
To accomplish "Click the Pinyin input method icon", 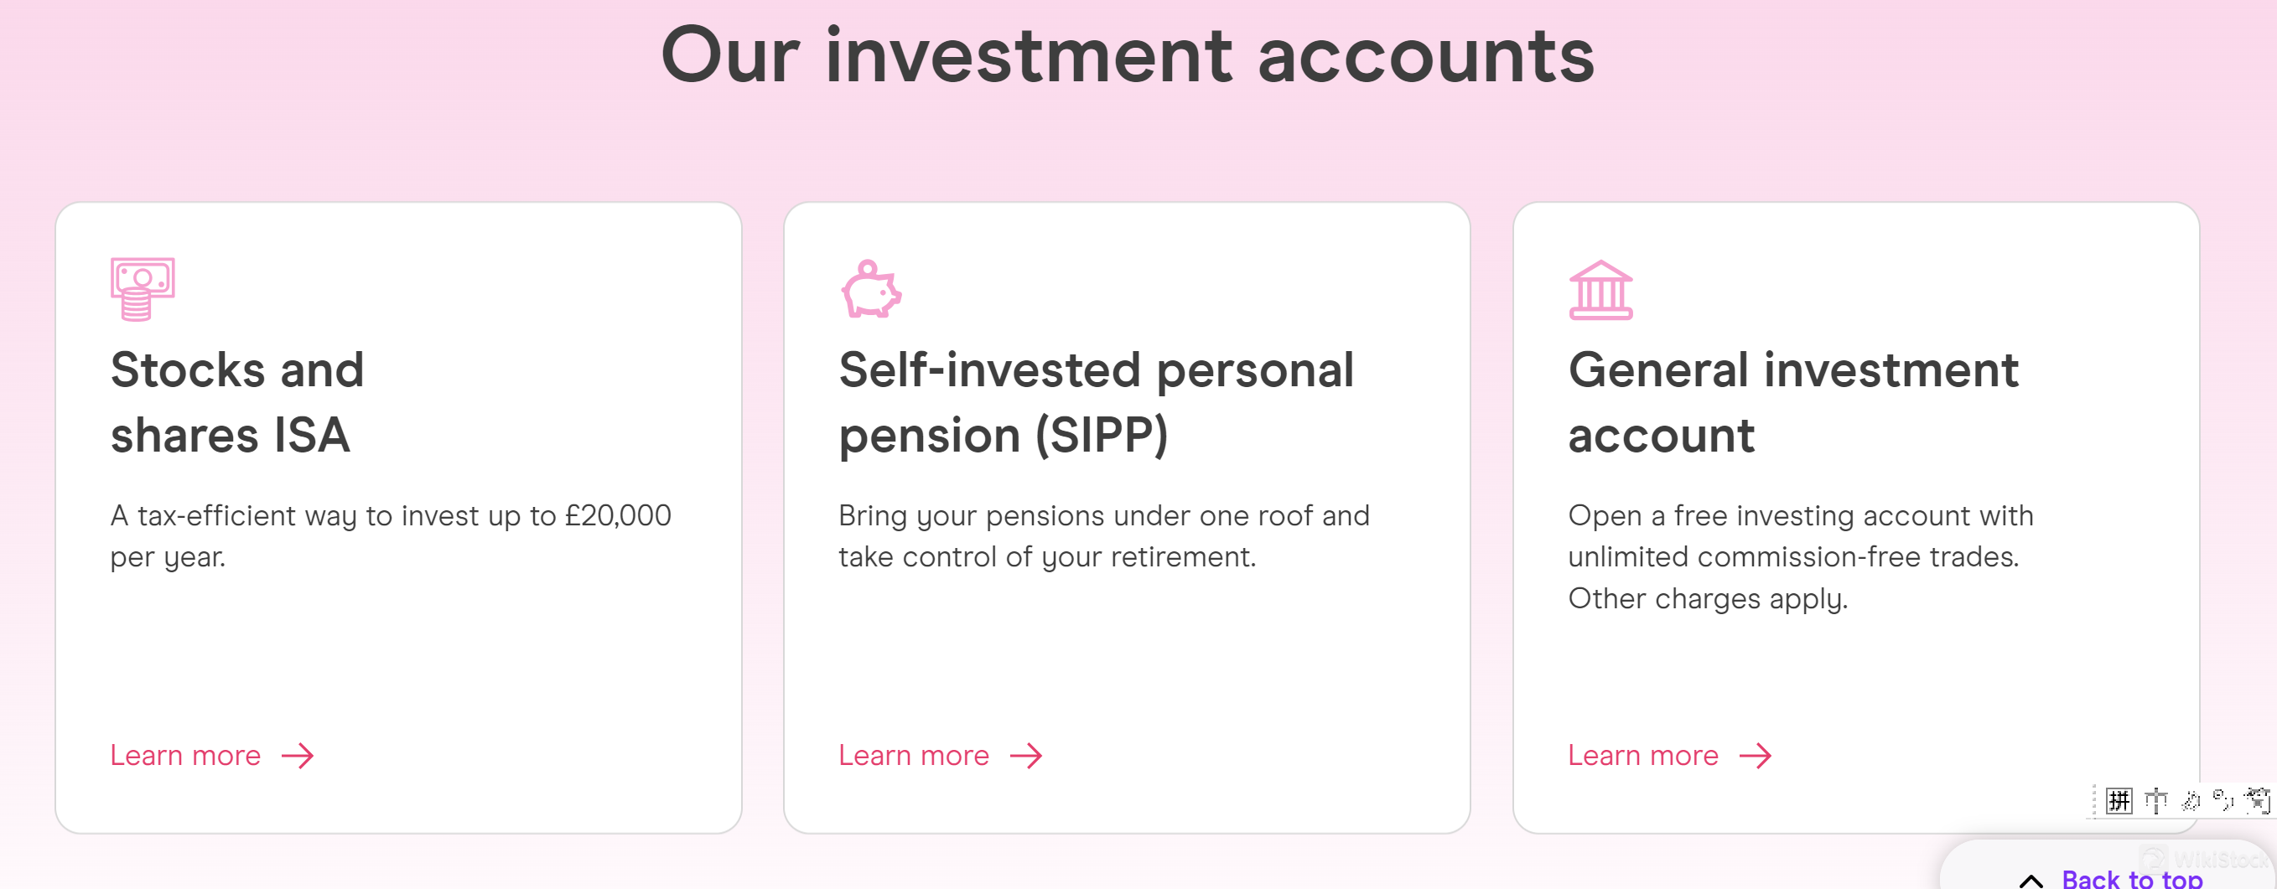I will pos(2119,801).
